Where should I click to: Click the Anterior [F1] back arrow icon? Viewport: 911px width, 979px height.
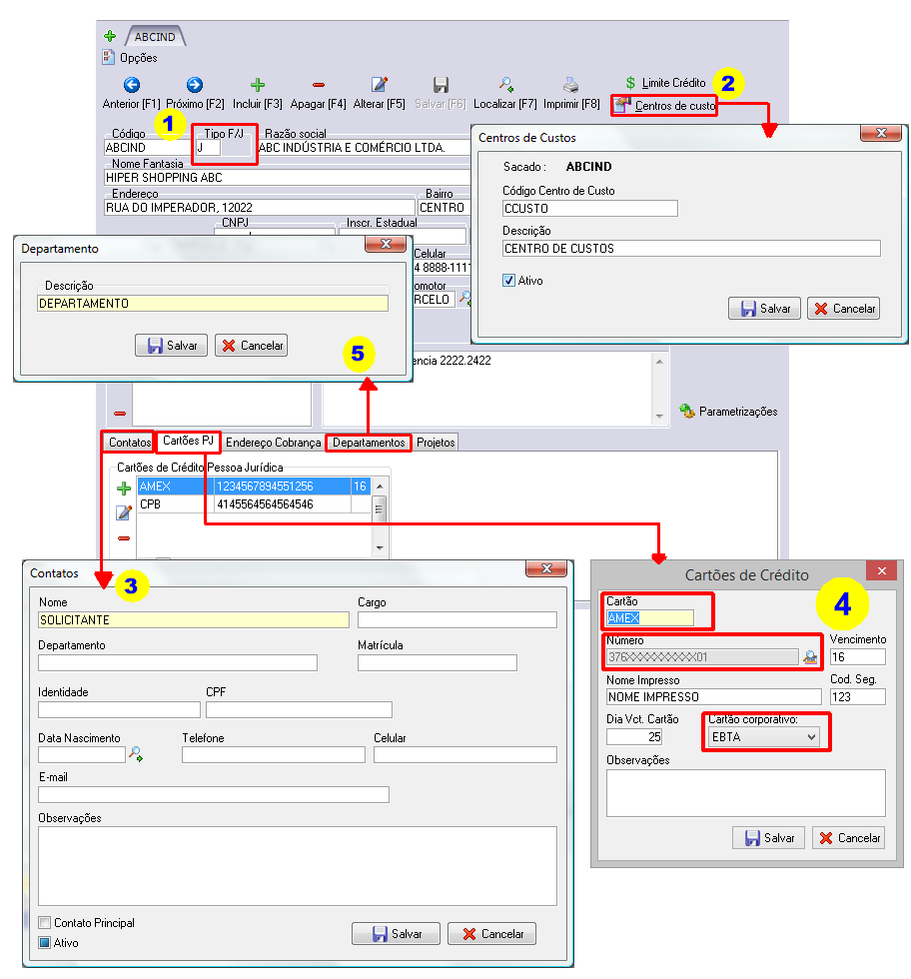click(x=132, y=85)
